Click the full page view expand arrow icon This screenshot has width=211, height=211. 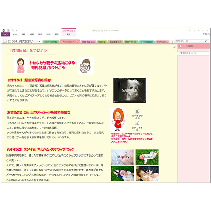coord(174,47)
